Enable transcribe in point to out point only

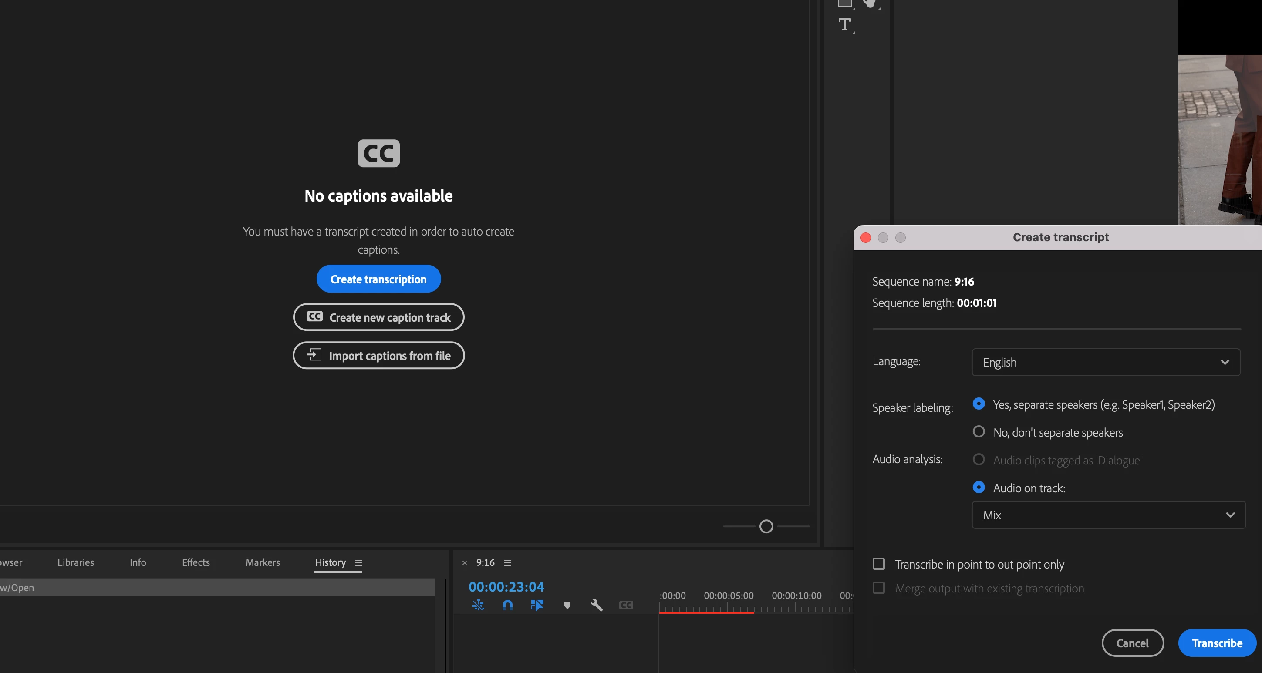(x=878, y=564)
